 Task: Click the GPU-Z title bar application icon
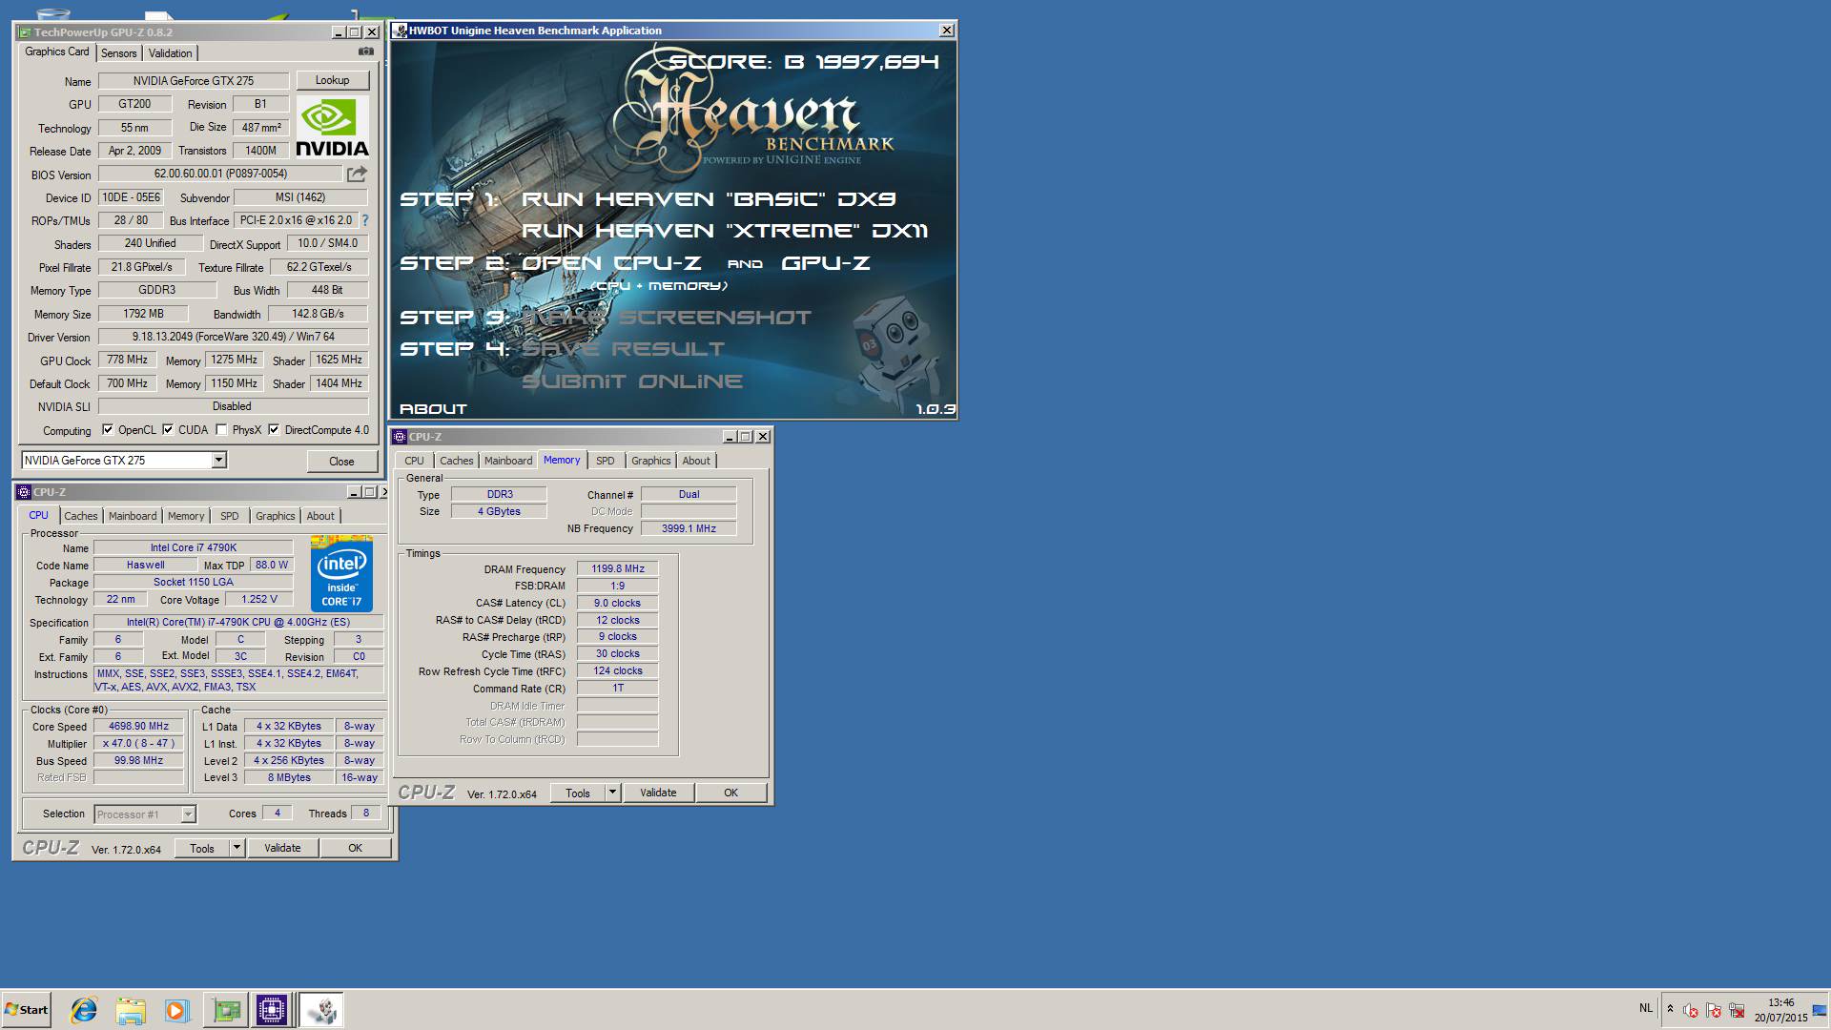point(25,32)
